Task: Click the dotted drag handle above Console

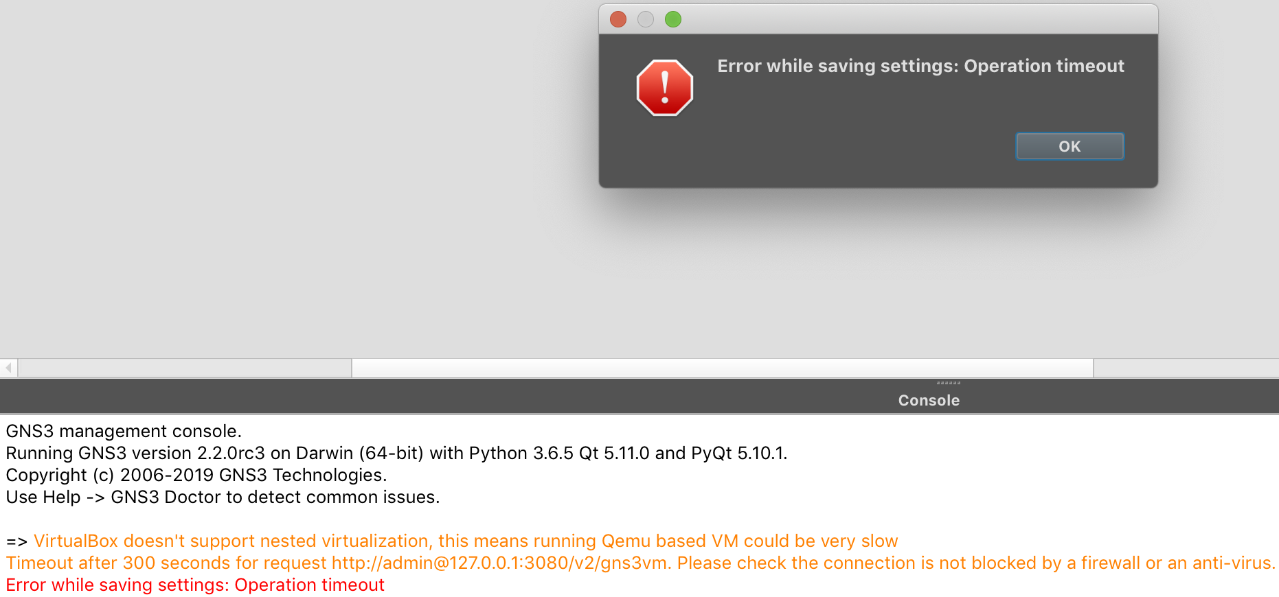Action: (947, 384)
